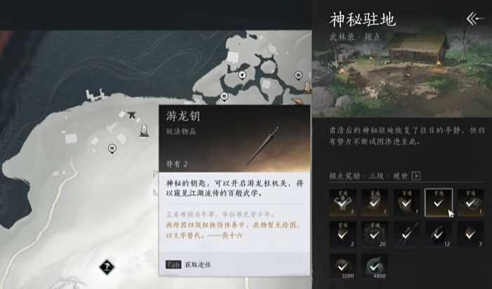Pick the green reward with quantity 20
The image size is (492, 289).
click(x=375, y=235)
